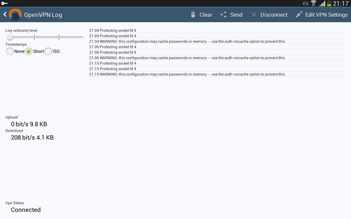This screenshot has width=351, height=219.
Task: Tap the green battery indicator
Action: (x=329, y=3)
